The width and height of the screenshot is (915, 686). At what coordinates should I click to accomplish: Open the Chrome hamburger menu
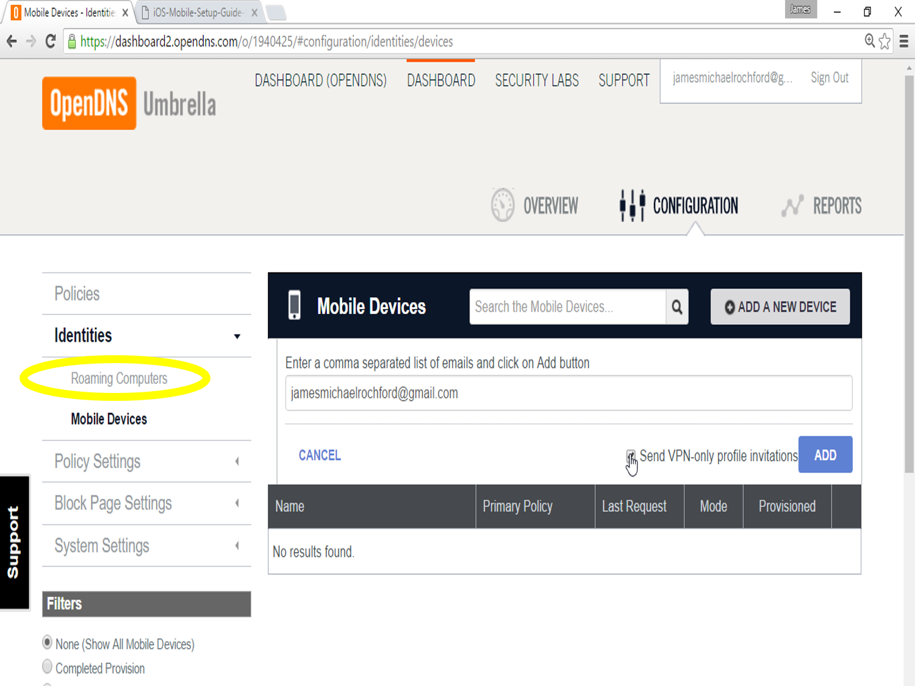pyautogui.click(x=904, y=41)
